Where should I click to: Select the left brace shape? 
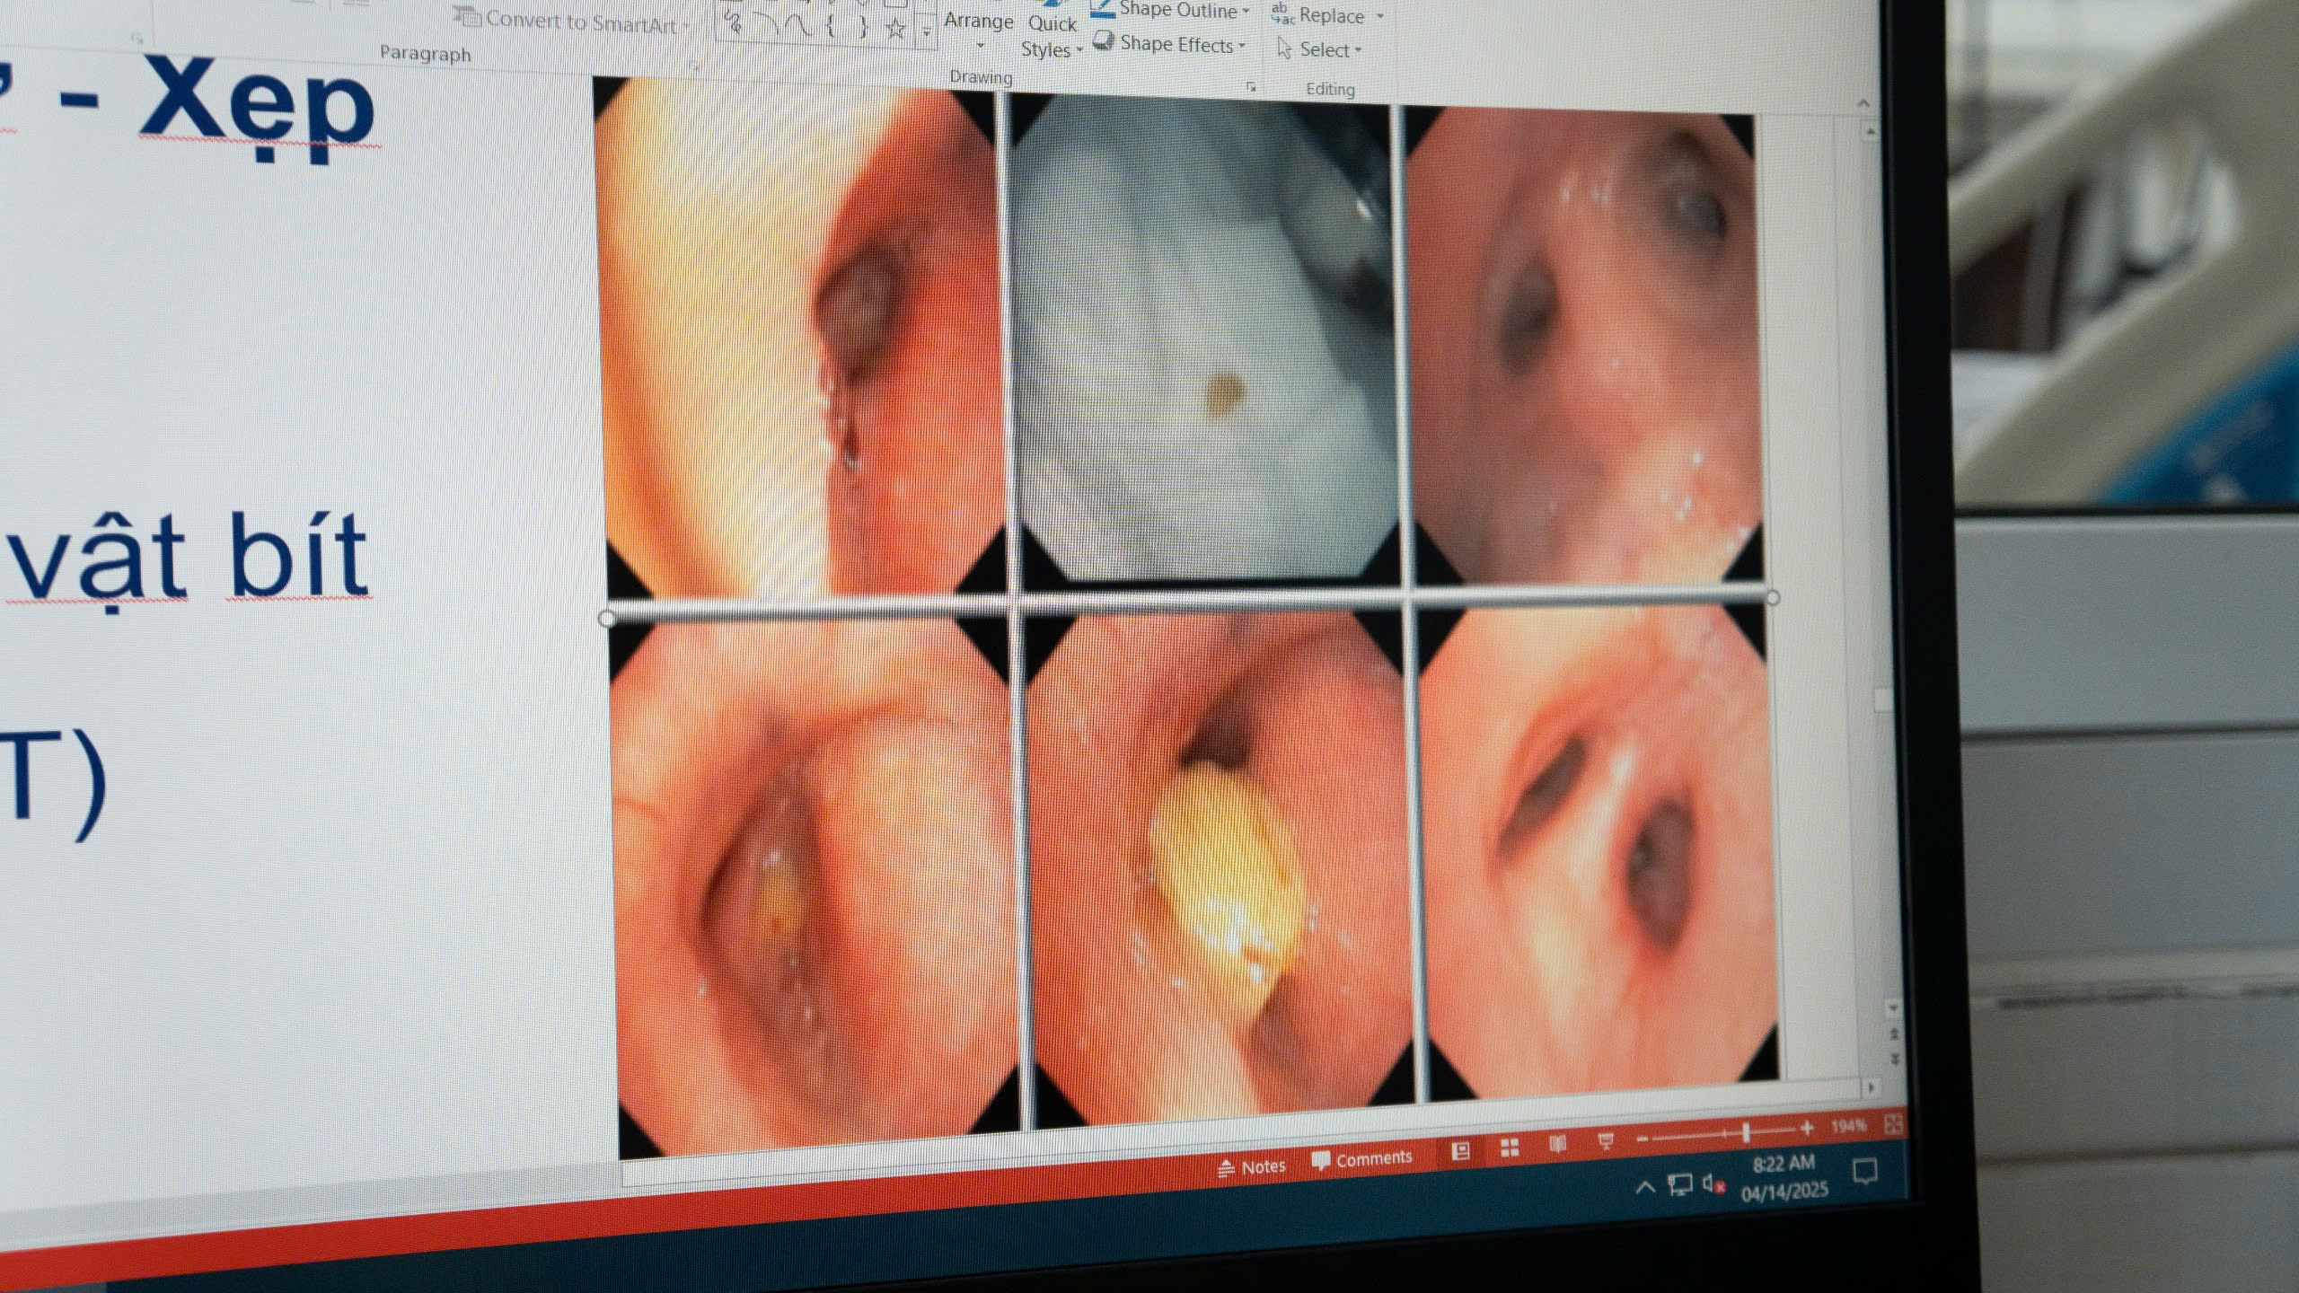click(x=831, y=27)
